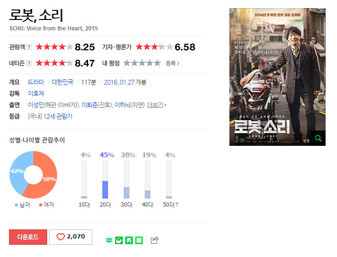Screen dimensions: 337x257
Task: Click the movie poster thumbnail
Action: tap(277, 77)
